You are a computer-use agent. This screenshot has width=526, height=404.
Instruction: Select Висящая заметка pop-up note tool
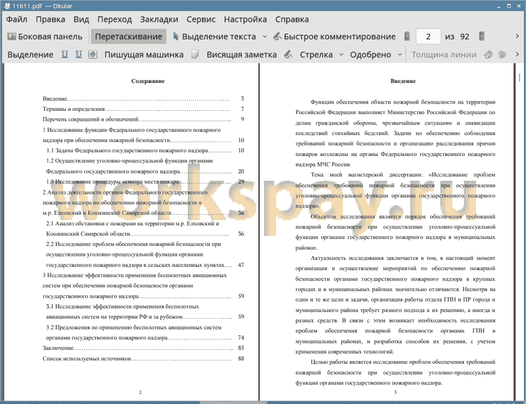[x=241, y=55]
